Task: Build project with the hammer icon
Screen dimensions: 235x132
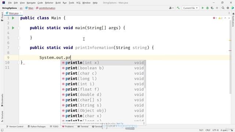Action: point(178,8)
